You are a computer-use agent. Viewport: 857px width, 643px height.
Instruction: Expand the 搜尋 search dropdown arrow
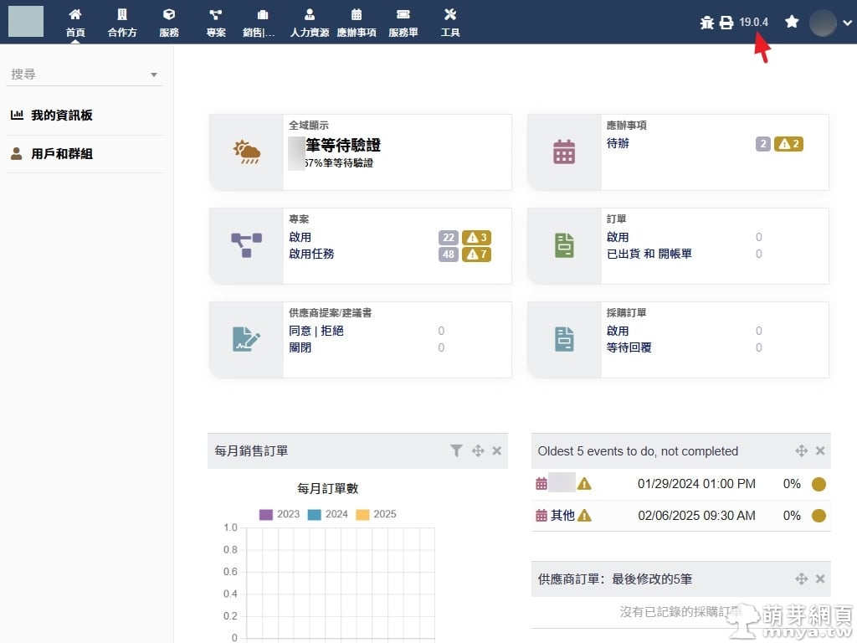point(154,75)
